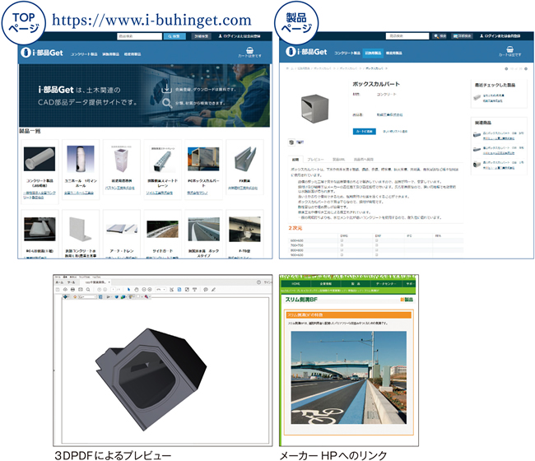Select the 説明 tab on product page
Viewport: 535px width, 461px height.
click(x=295, y=160)
